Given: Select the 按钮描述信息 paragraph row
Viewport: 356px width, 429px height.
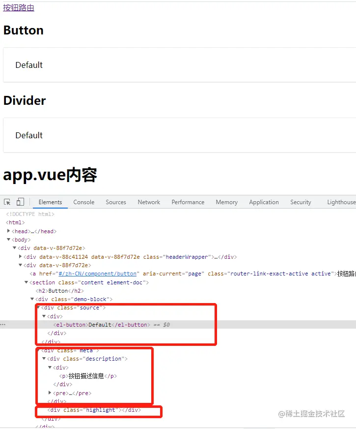Looking at the screenshot, I should [x=88, y=376].
